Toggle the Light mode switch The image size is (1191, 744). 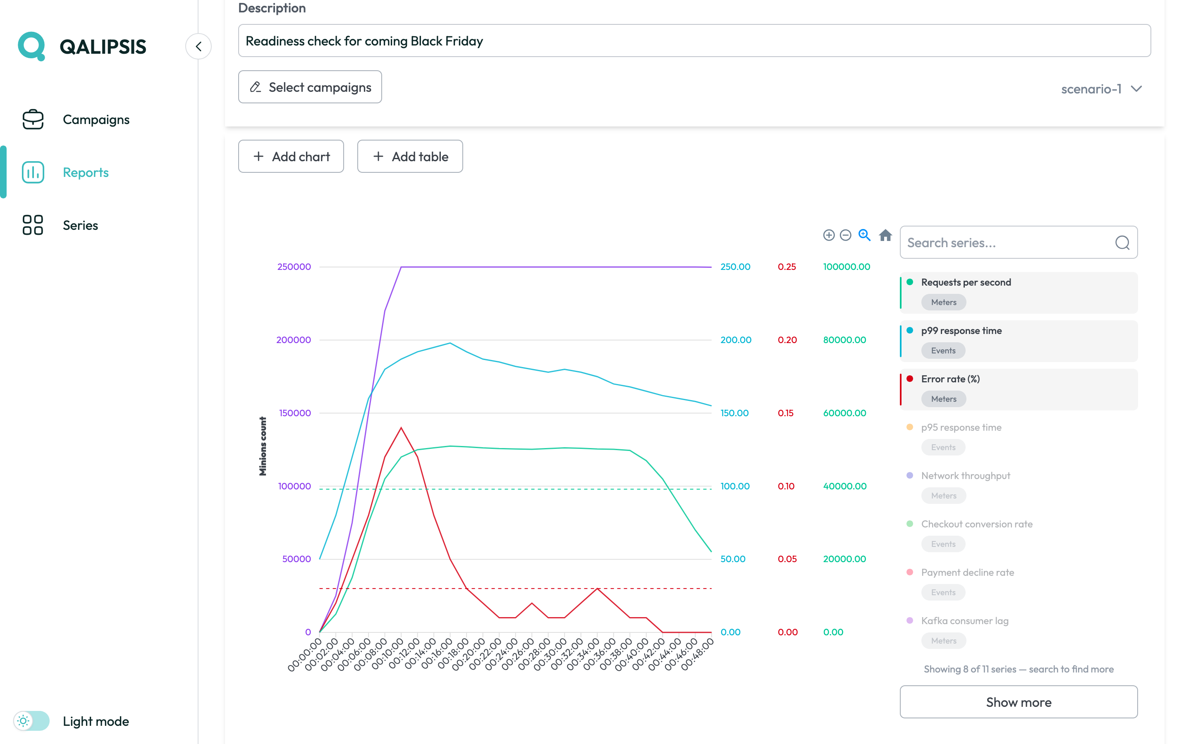coord(31,721)
